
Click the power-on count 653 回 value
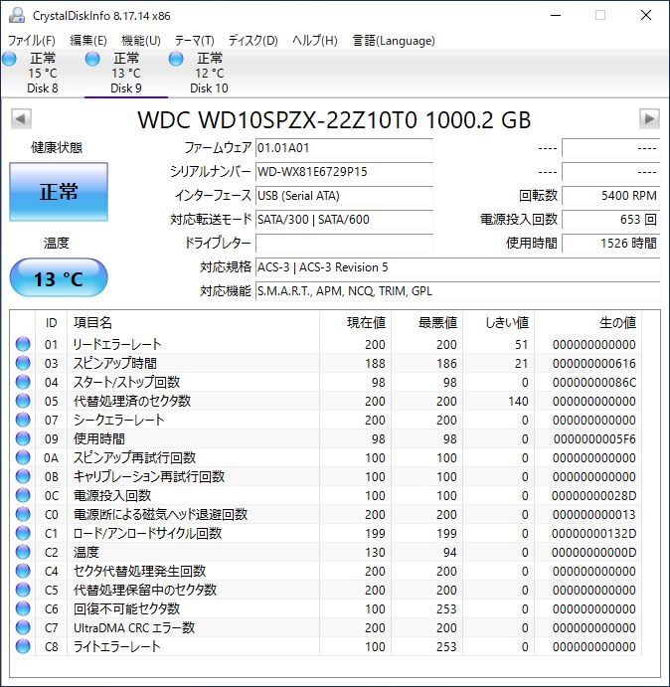click(610, 220)
